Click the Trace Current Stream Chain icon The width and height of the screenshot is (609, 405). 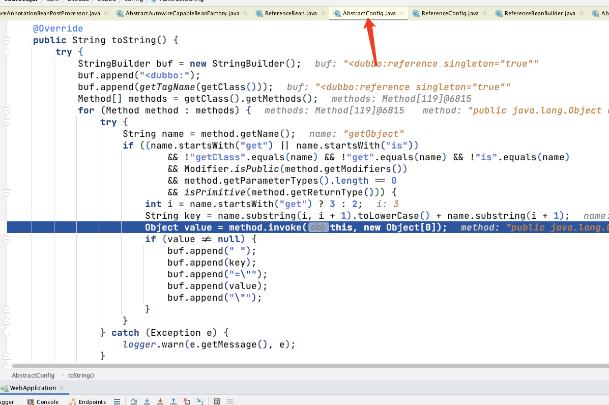point(230,401)
